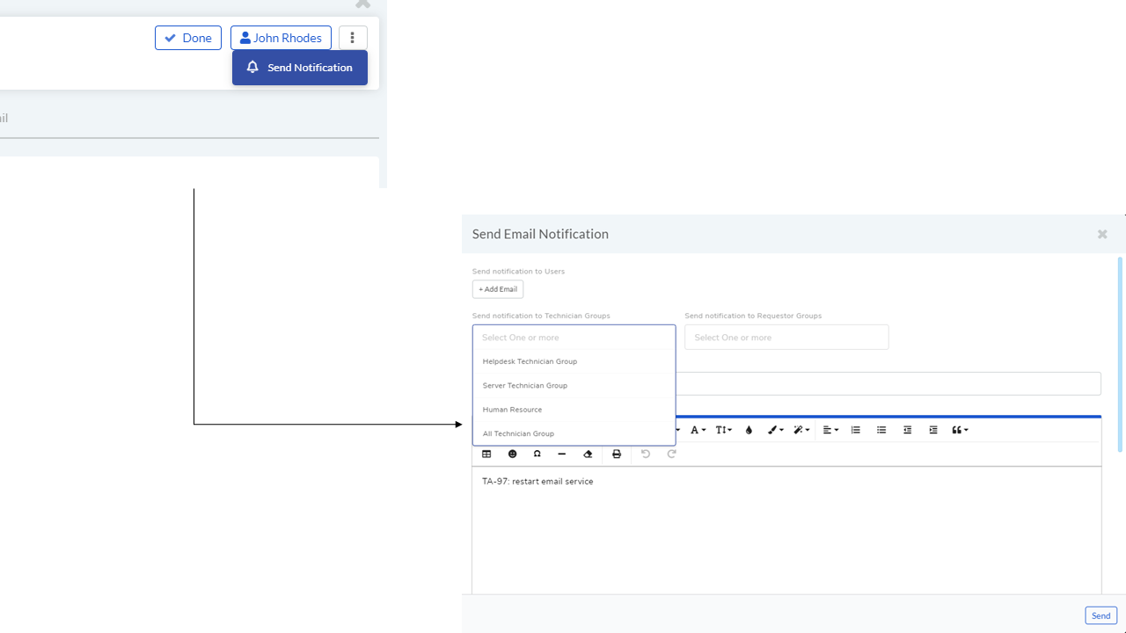Insert an ordered numbered list
1126x633 pixels.
coord(855,430)
